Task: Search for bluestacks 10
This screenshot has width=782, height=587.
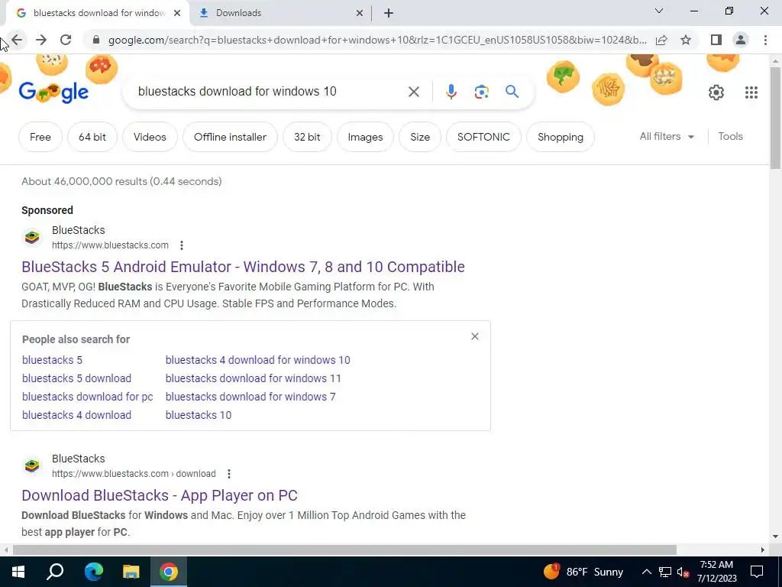Action: (198, 415)
